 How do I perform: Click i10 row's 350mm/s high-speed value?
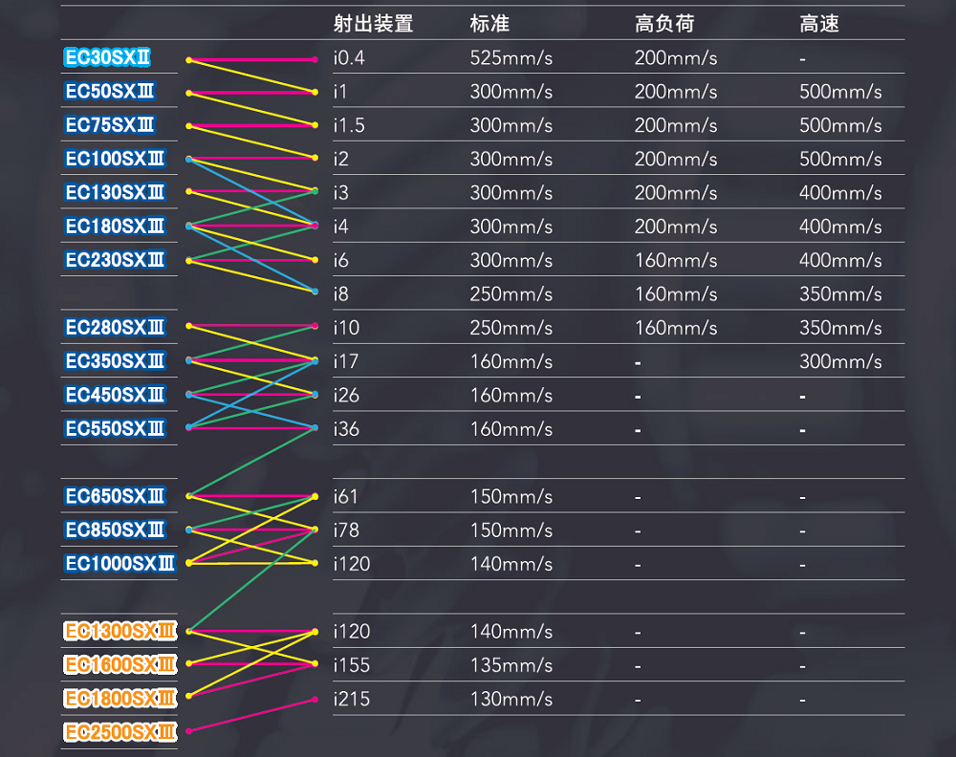[840, 328]
